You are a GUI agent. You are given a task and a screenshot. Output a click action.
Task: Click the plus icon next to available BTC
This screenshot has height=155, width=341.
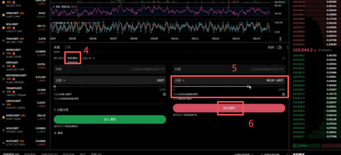click(x=283, y=94)
